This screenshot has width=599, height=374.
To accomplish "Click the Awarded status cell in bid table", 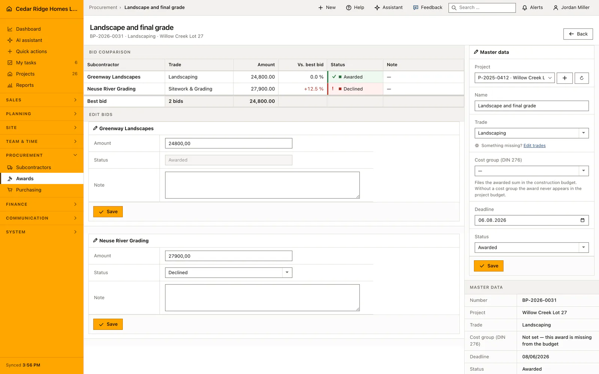I will pos(355,77).
